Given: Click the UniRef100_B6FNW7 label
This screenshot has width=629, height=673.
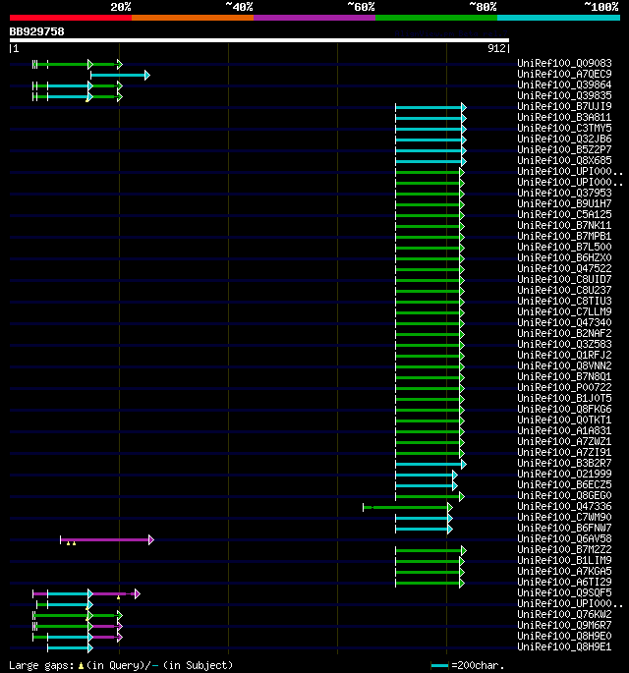Looking at the screenshot, I should click(x=564, y=528).
